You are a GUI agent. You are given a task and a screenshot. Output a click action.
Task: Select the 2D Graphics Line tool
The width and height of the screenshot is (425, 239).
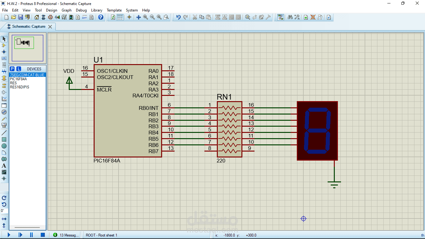tap(4, 133)
